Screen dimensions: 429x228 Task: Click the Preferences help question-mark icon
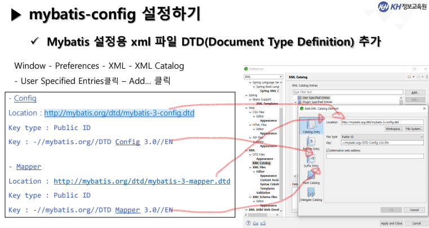click(x=248, y=223)
